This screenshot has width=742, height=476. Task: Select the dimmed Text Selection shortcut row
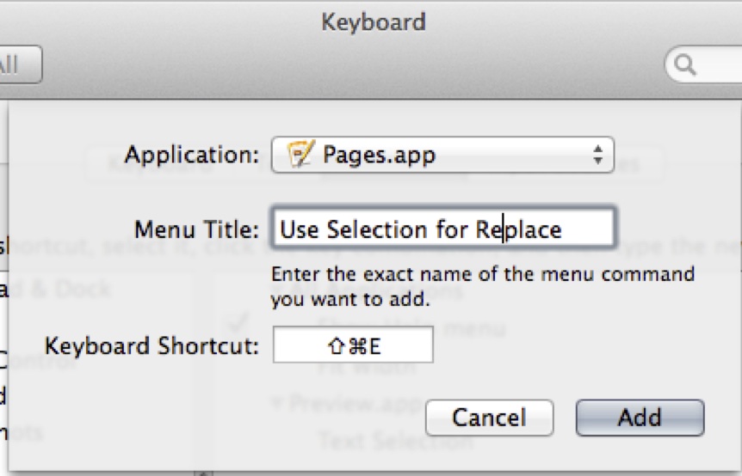395,442
